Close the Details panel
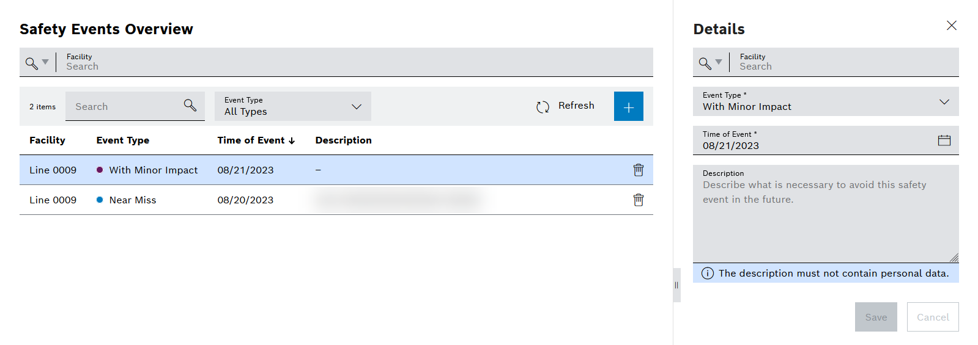Screen dimensions: 978x345 coord(951,26)
